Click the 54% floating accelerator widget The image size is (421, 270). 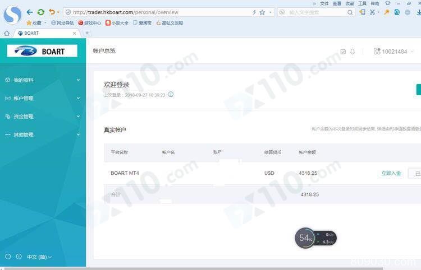click(315, 238)
